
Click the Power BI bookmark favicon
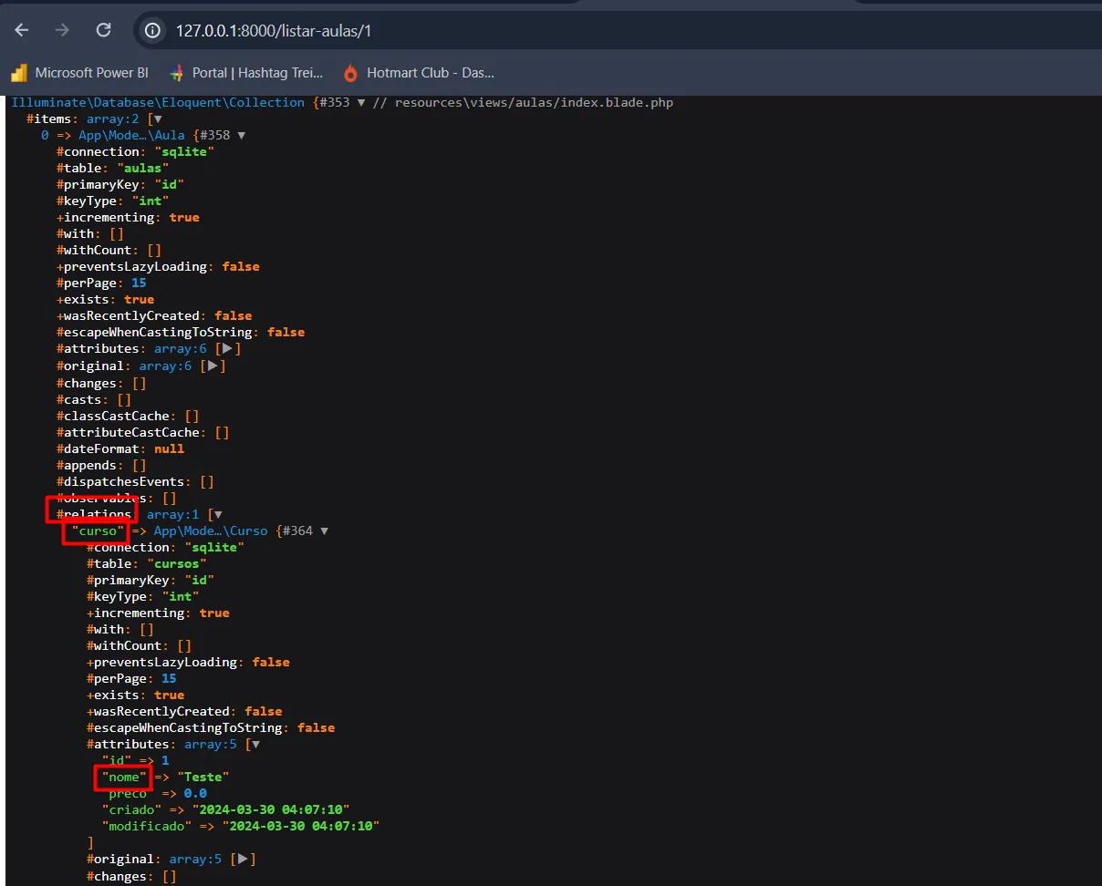[19, 73]
